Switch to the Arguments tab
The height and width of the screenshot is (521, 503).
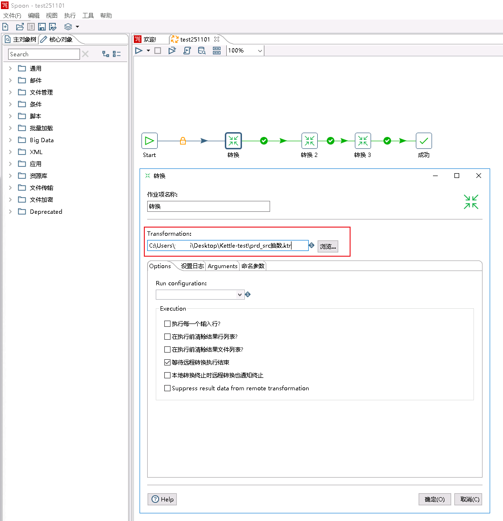(222, 266)
